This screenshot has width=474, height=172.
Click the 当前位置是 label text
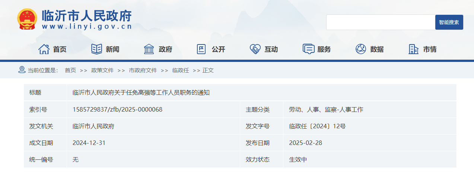click(43, 70)
